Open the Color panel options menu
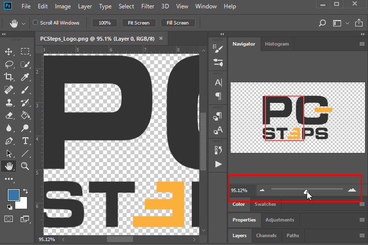 coord(362,204)
